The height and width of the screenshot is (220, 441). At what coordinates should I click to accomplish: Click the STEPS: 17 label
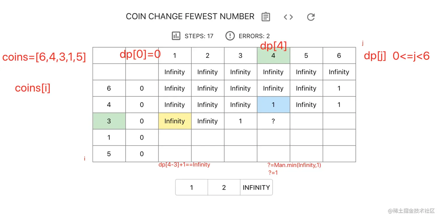click(199, 36)
